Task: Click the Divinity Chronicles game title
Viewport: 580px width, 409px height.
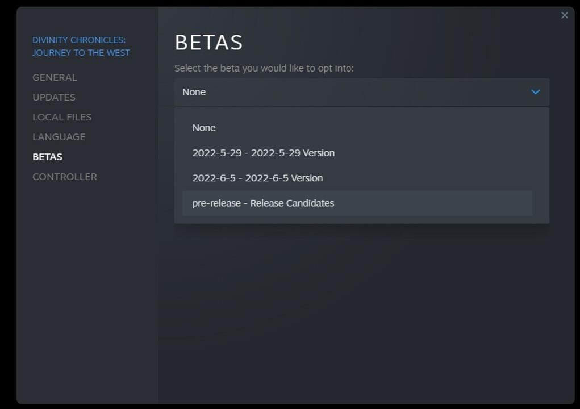Action: click(x=79, y=40)
